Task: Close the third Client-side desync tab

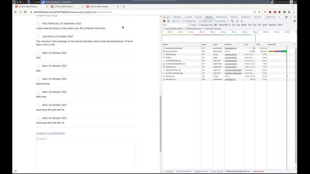Action: tap(118, 6)
